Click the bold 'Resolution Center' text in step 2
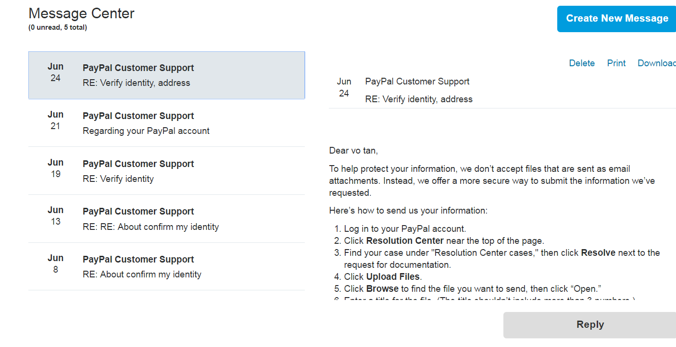 coord(405,241)
